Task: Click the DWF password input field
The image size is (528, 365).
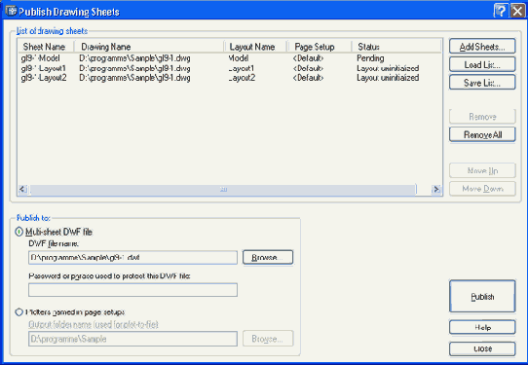Action: 133,290
